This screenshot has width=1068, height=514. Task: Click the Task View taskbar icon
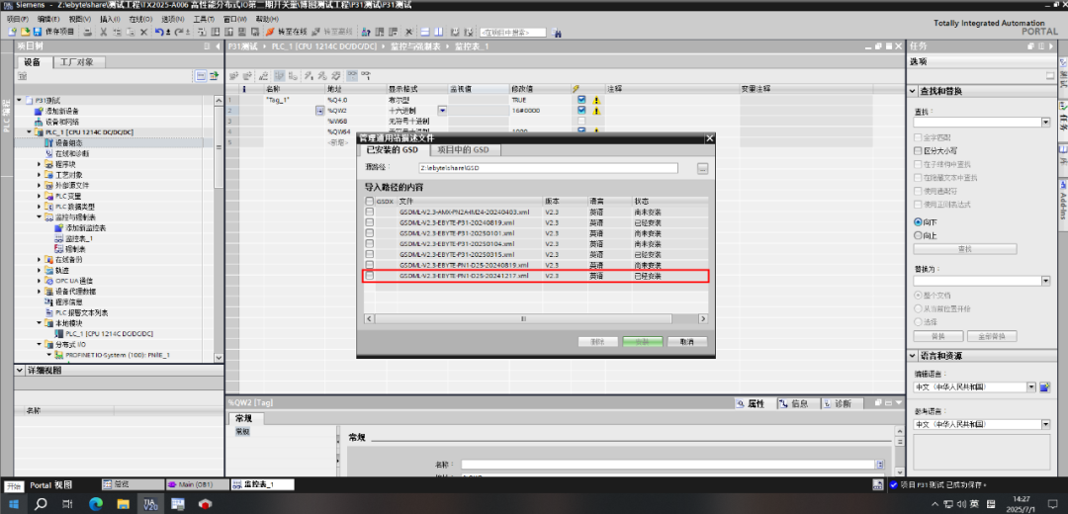click(x=67, y=504)
